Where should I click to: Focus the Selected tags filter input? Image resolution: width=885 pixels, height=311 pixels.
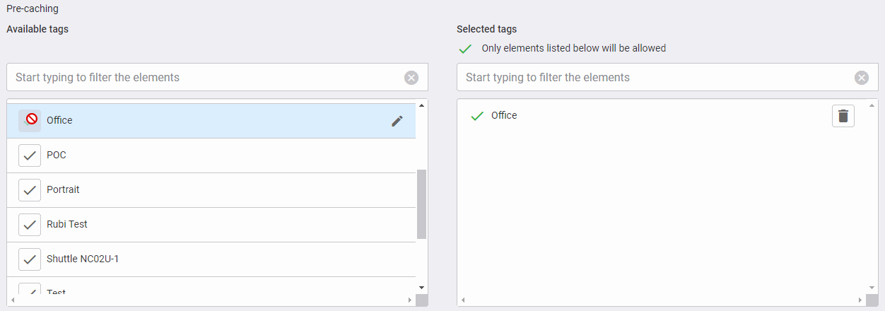click(654, 78)
